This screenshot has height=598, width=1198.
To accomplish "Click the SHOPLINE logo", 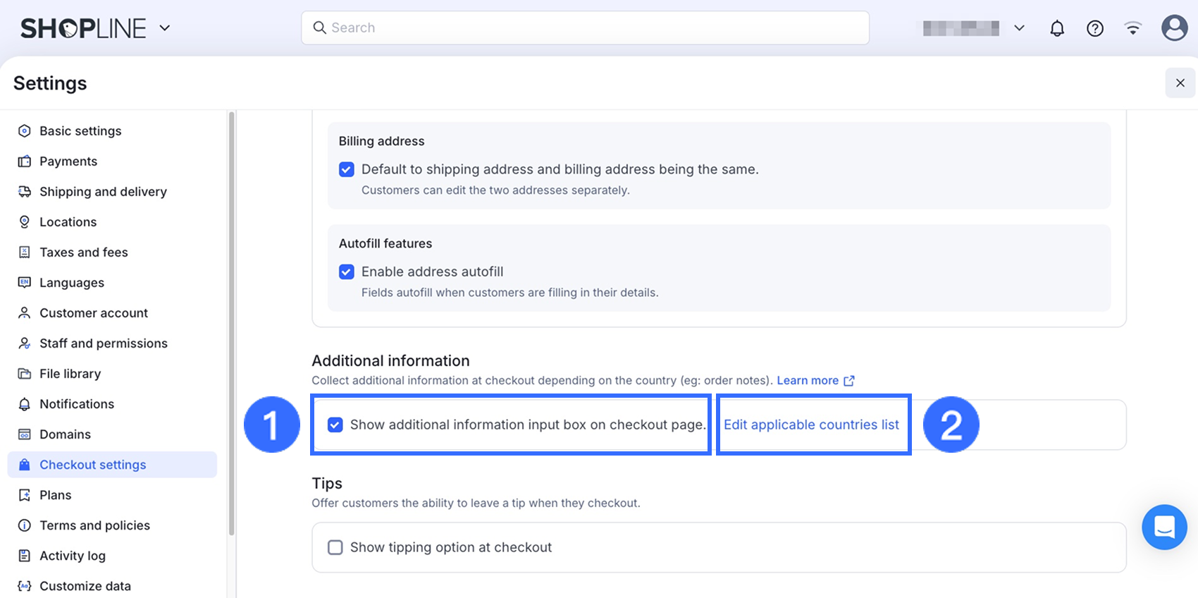I will [x=83, y=28].
